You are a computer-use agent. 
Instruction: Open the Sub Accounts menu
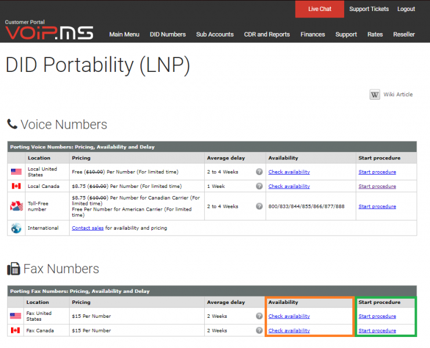tap(215, 34)
